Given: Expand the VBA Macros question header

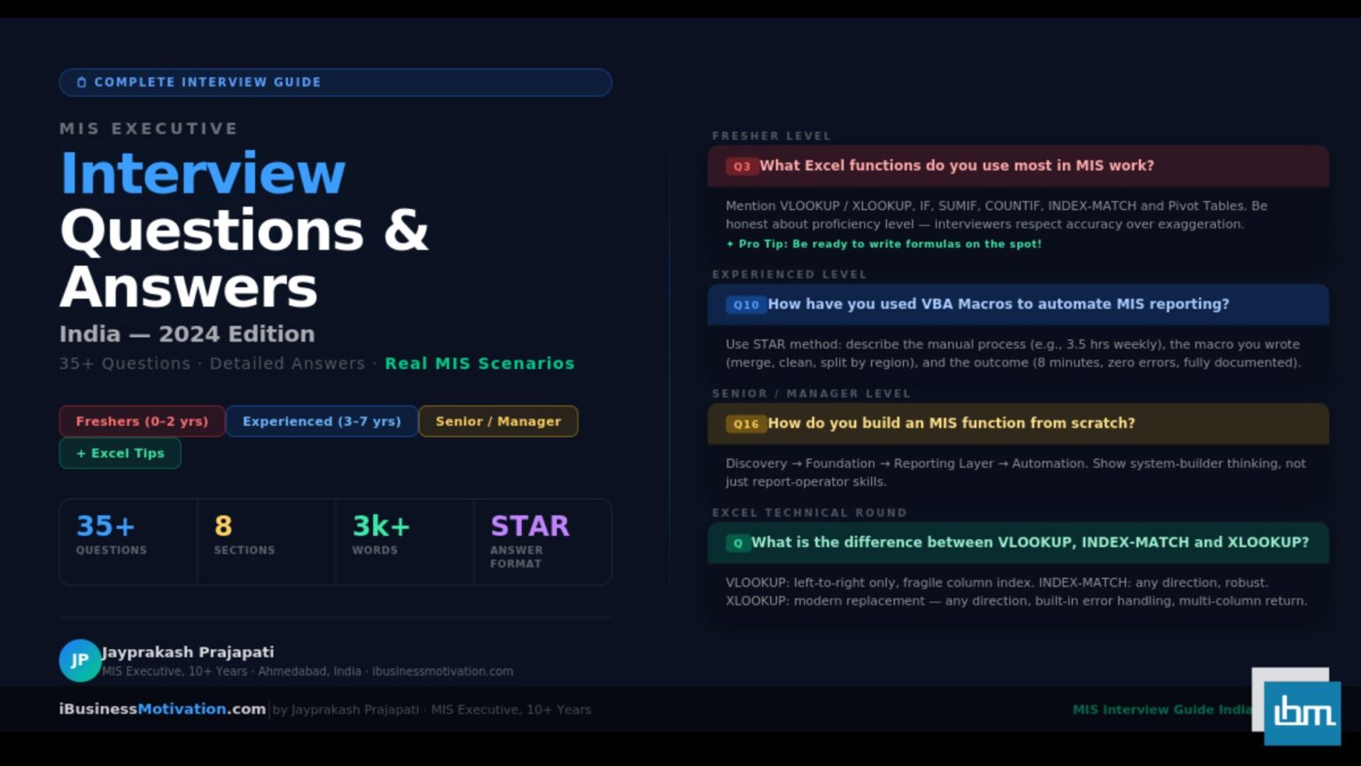Looking at the screenshot, I should [x=998, y=304].
